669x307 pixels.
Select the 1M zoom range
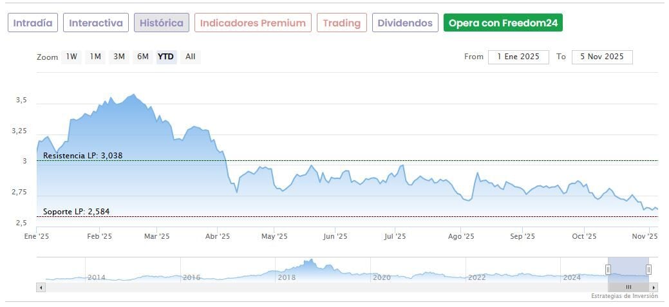95,57
